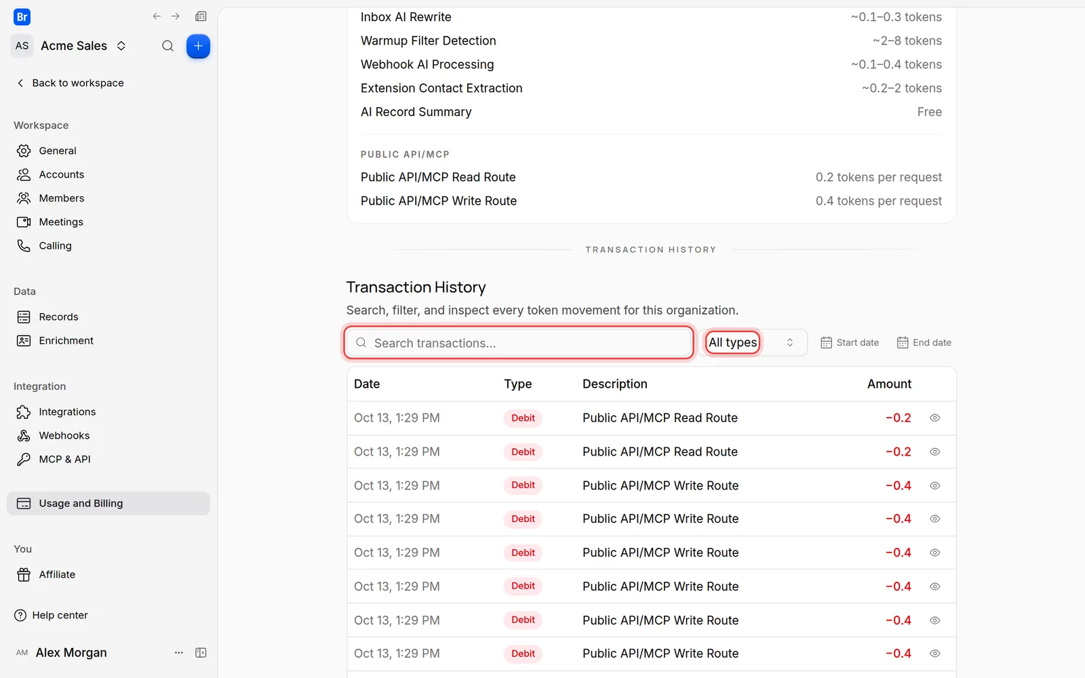Image resolution: width=1085 pixels, height=678 pixels.
Task: Click the MCP & API key icon
Action: tap(24, 459)
